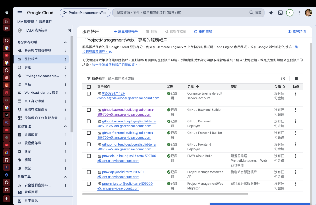This screenshot has width=316, height=205.
Task: Open Workload Identity 聯盟 sidebar item
Action: pyautogui.click(x=41, y=92)
